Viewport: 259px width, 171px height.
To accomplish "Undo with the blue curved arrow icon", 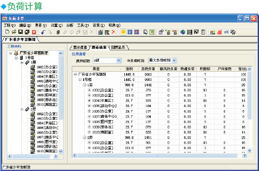I will click(x=43, y=32).
